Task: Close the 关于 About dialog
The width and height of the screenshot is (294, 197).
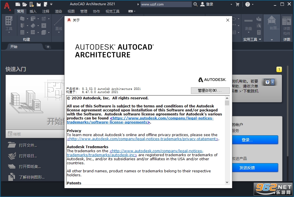Action: [x=227, y=20]
